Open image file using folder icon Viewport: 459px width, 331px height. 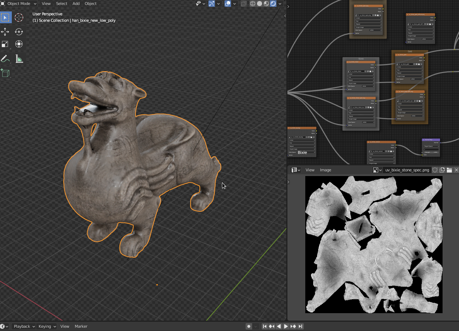pyautogui.click(x=449, y=170)
